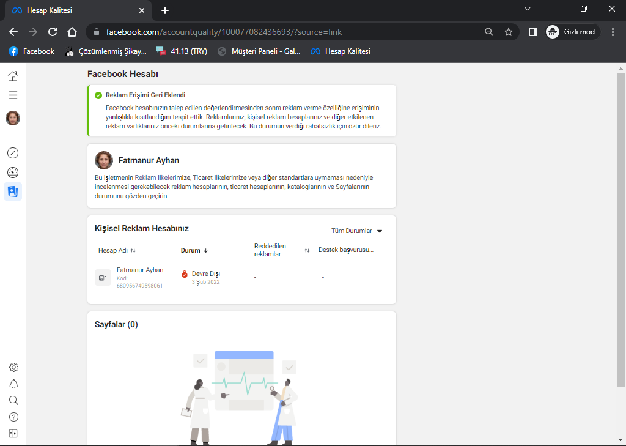Open the Müşteri Paneli bookmark
Viewport: 626px width, 446px height.
(x=259, y=51)
